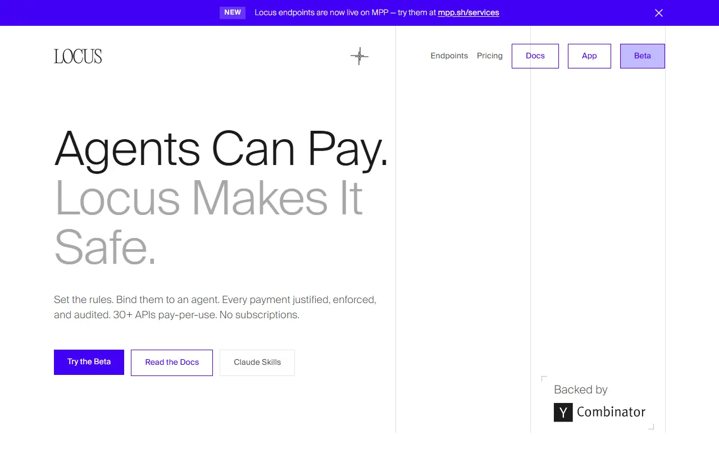Click the Beta button in the header
Screen dimensions: 719x449
[643, 56]
